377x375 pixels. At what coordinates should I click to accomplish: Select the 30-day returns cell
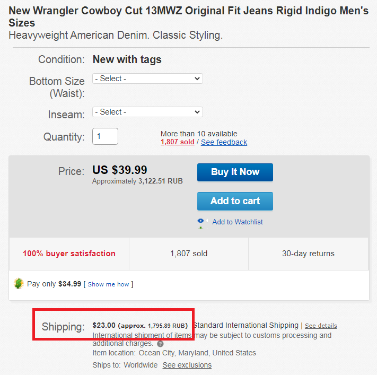pos(308,254)
